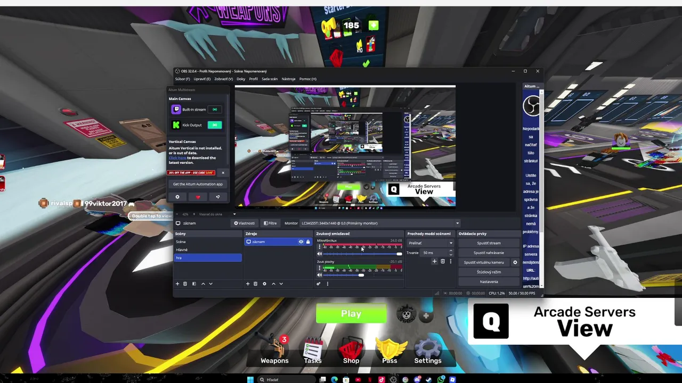Move source down arrow in Zdroje dock
This screenshot has width=682, height=383.
tap(281, 284)
